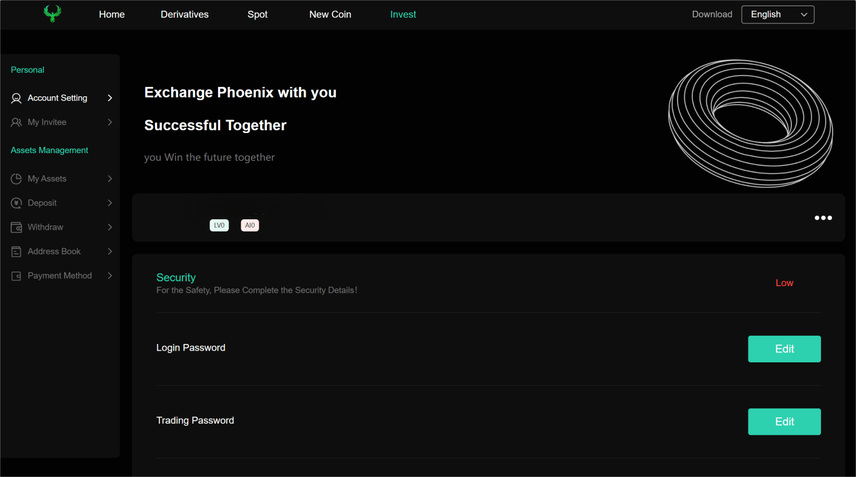856x477 pixels.
Task: Open the English language dropdown
Action: pyautogui.click(x=777, y=14)
